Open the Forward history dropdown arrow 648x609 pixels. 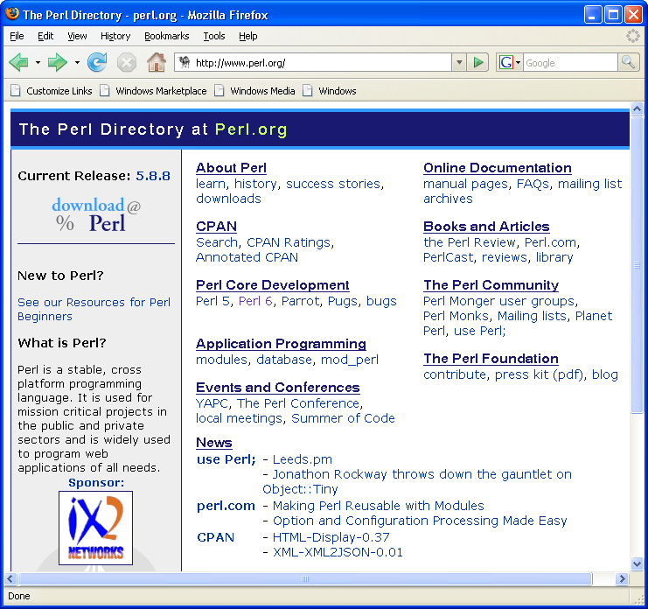[77, 62]
